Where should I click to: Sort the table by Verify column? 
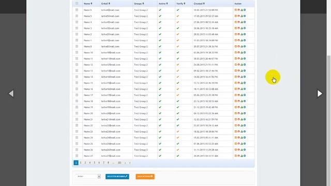coord(181,4)
